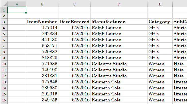Click the Manufacturer header cell
187x104 pixels.
pos(119,22)
